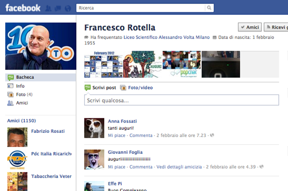Click the Ricevi subscribe button
The height and width of the screenshot is (191, 288).
[276, 27]
